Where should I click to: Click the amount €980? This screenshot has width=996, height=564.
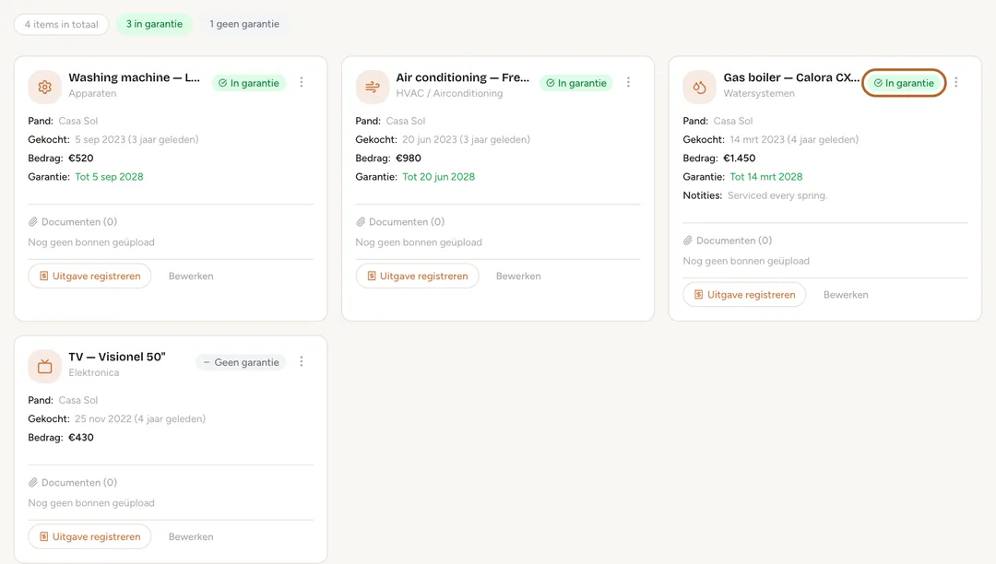(409, 158)
